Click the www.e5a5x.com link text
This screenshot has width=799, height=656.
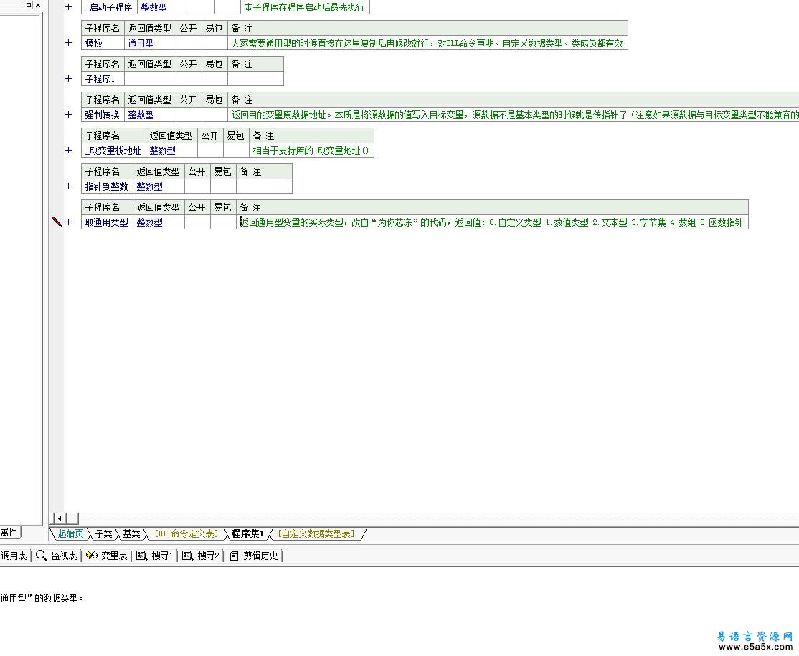[755, 647]
